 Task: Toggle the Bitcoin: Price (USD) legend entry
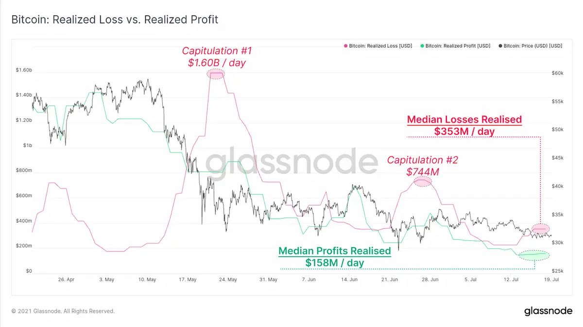pos(530,46)
